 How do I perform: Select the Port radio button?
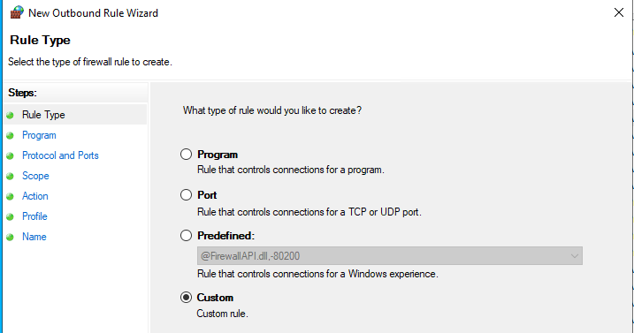coord(186,195)
